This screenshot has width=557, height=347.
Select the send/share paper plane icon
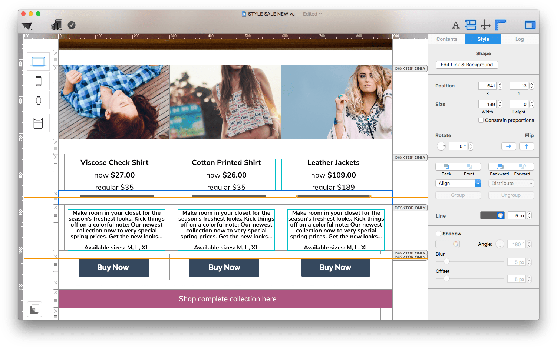click(27, 25)
